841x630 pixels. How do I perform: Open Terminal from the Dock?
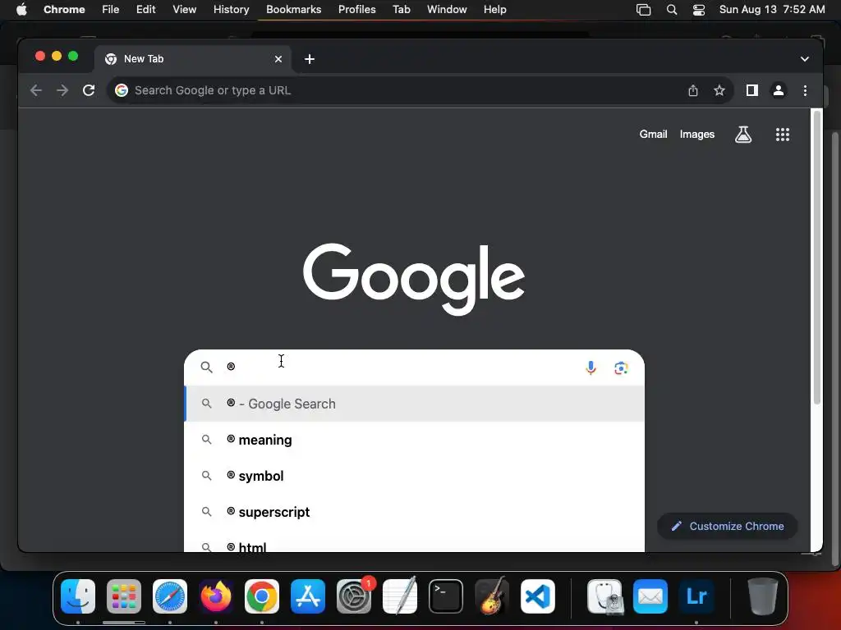[x=446, y=596]
